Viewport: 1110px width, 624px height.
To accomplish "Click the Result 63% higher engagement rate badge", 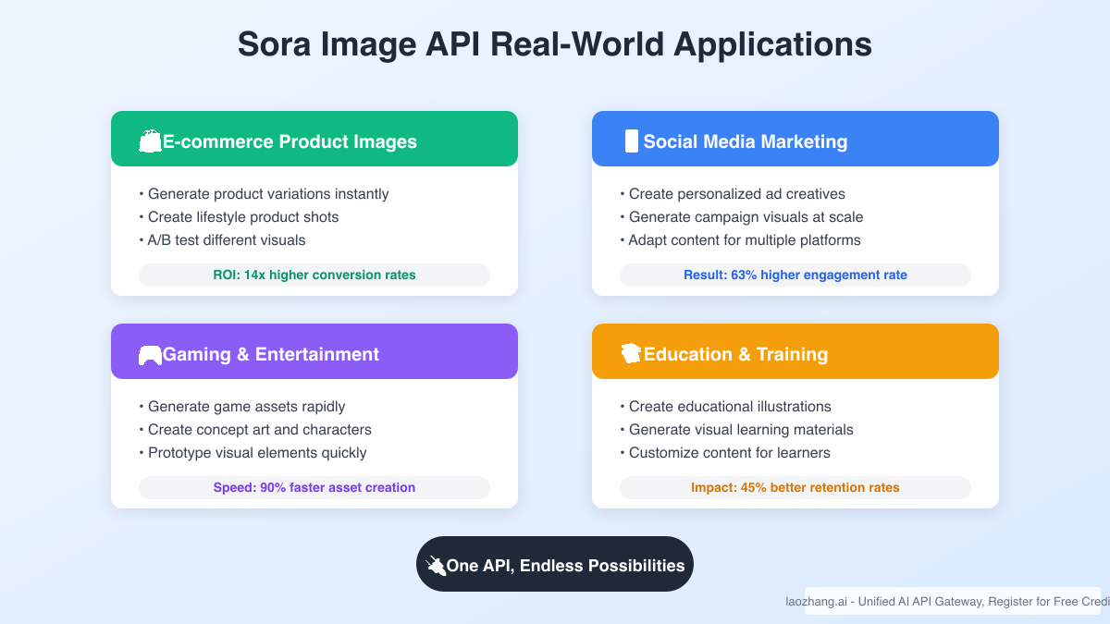I will pos(795,275).
